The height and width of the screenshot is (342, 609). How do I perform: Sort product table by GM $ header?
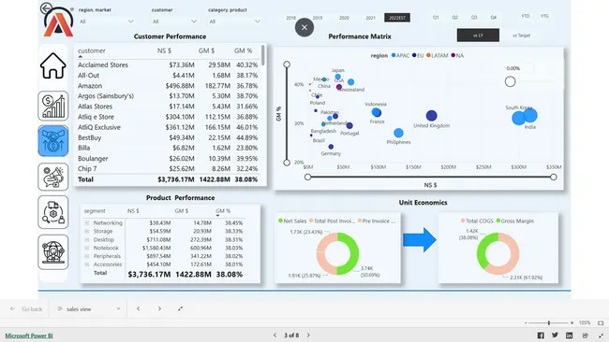(182, 211)
